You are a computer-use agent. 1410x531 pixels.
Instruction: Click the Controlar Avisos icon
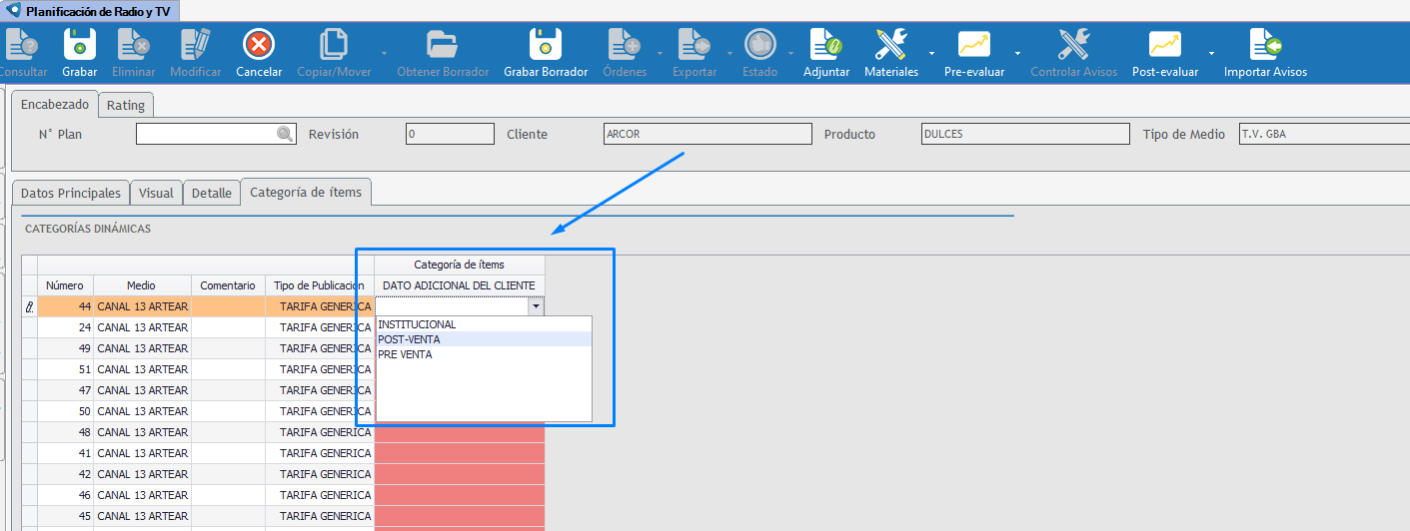coord(1074,46)
